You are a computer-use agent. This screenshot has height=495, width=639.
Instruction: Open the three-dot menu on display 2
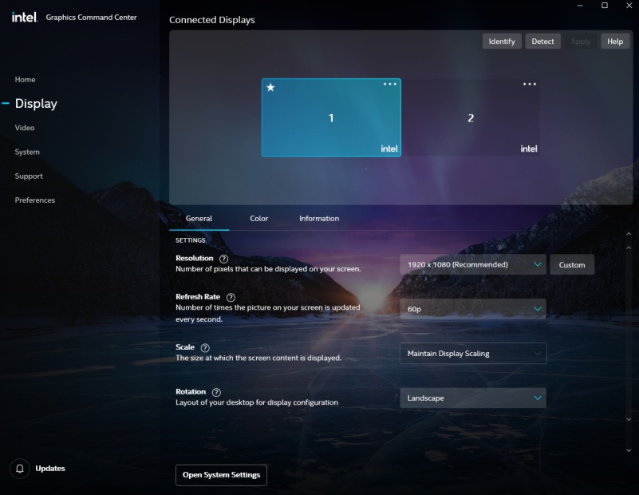(530, 84)
